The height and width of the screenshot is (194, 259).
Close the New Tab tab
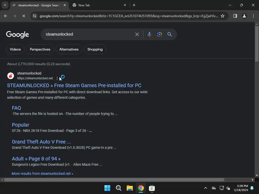[x=125, y=5]
